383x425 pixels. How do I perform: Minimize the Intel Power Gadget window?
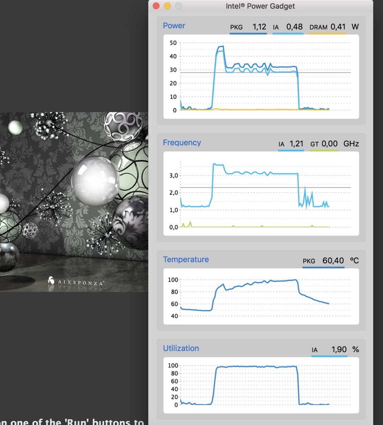click(x=167, y=6)
